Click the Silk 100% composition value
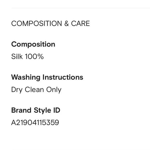Viewport: 150px width, 150px height. [x=27, y=56]
